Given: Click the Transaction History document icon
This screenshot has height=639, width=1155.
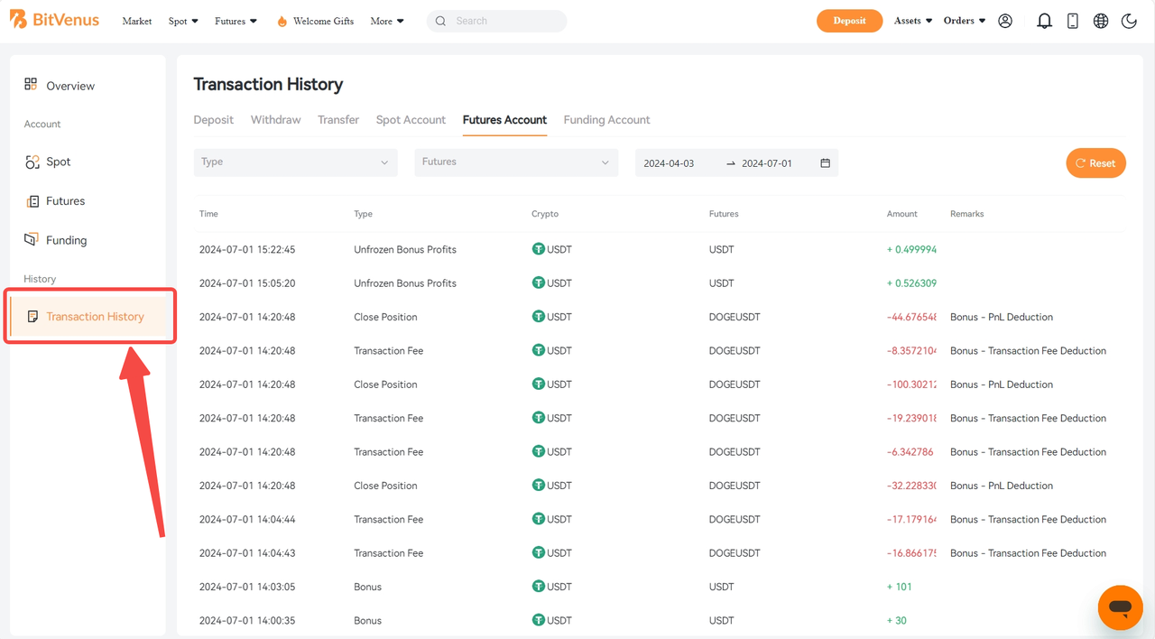Looking at the screenshot, I should tap(32, 317).
